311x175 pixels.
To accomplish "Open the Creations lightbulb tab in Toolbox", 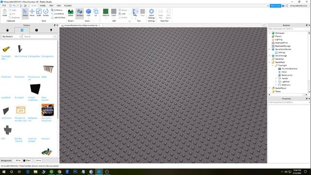I will [51, 30].
